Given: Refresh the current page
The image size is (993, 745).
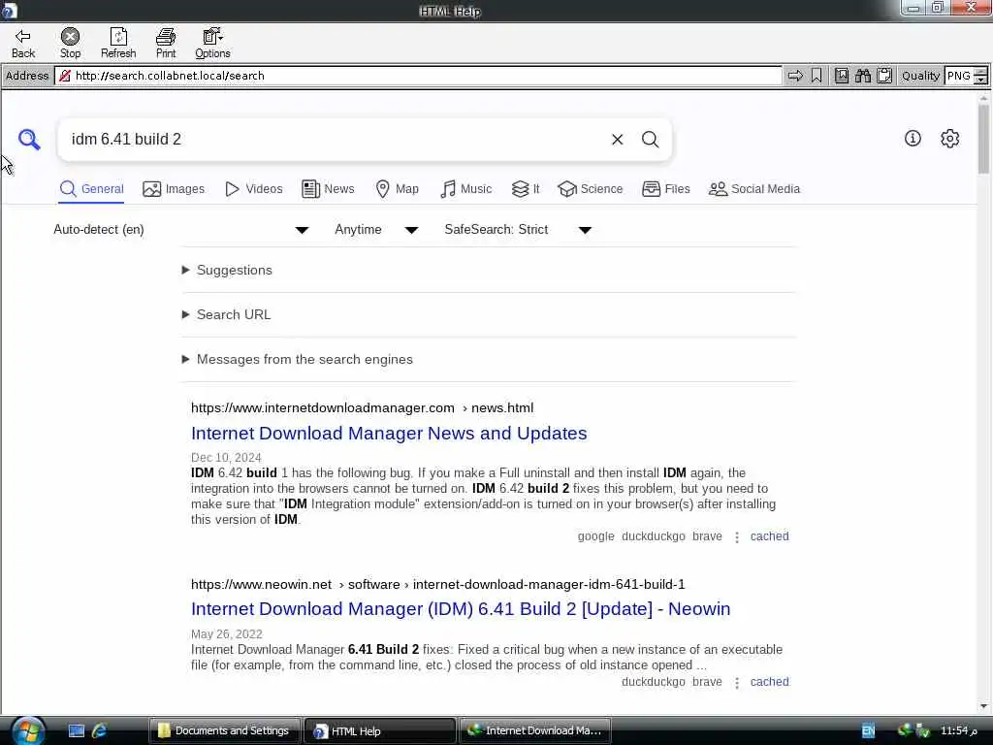Looking at the screenshot, I should click(x=118, y=43).
